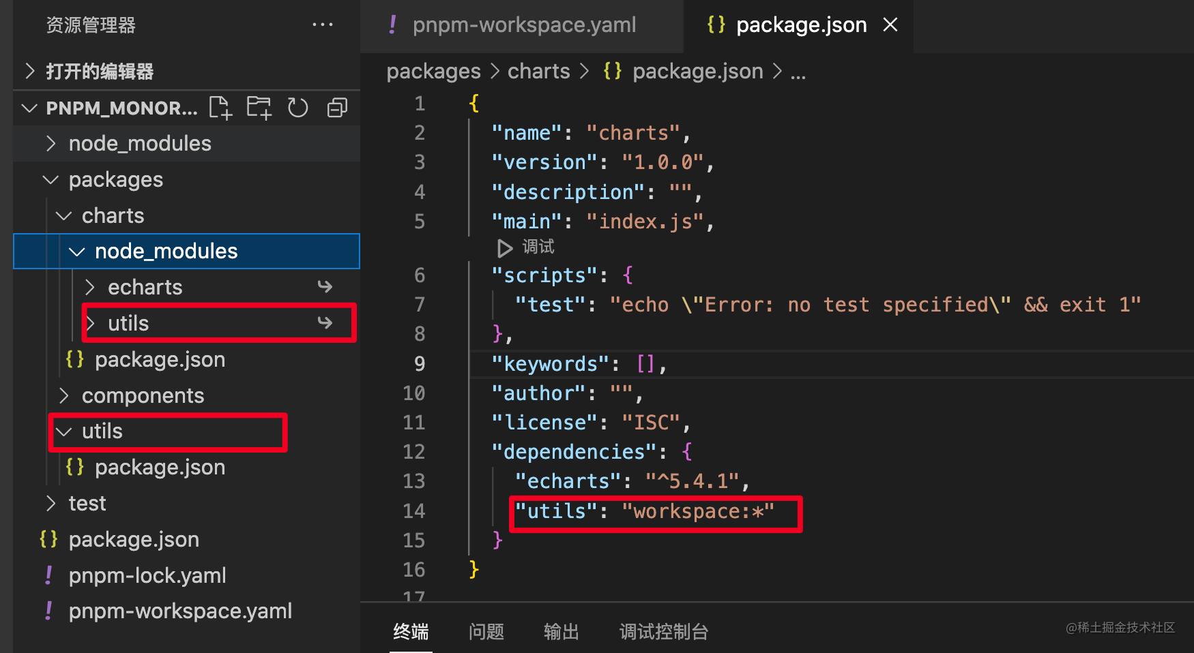This screenshot has height=653, width=1194.
Task: Click the warning icon beside pnpm-workspace.yaml
Action: click(48, 611)
